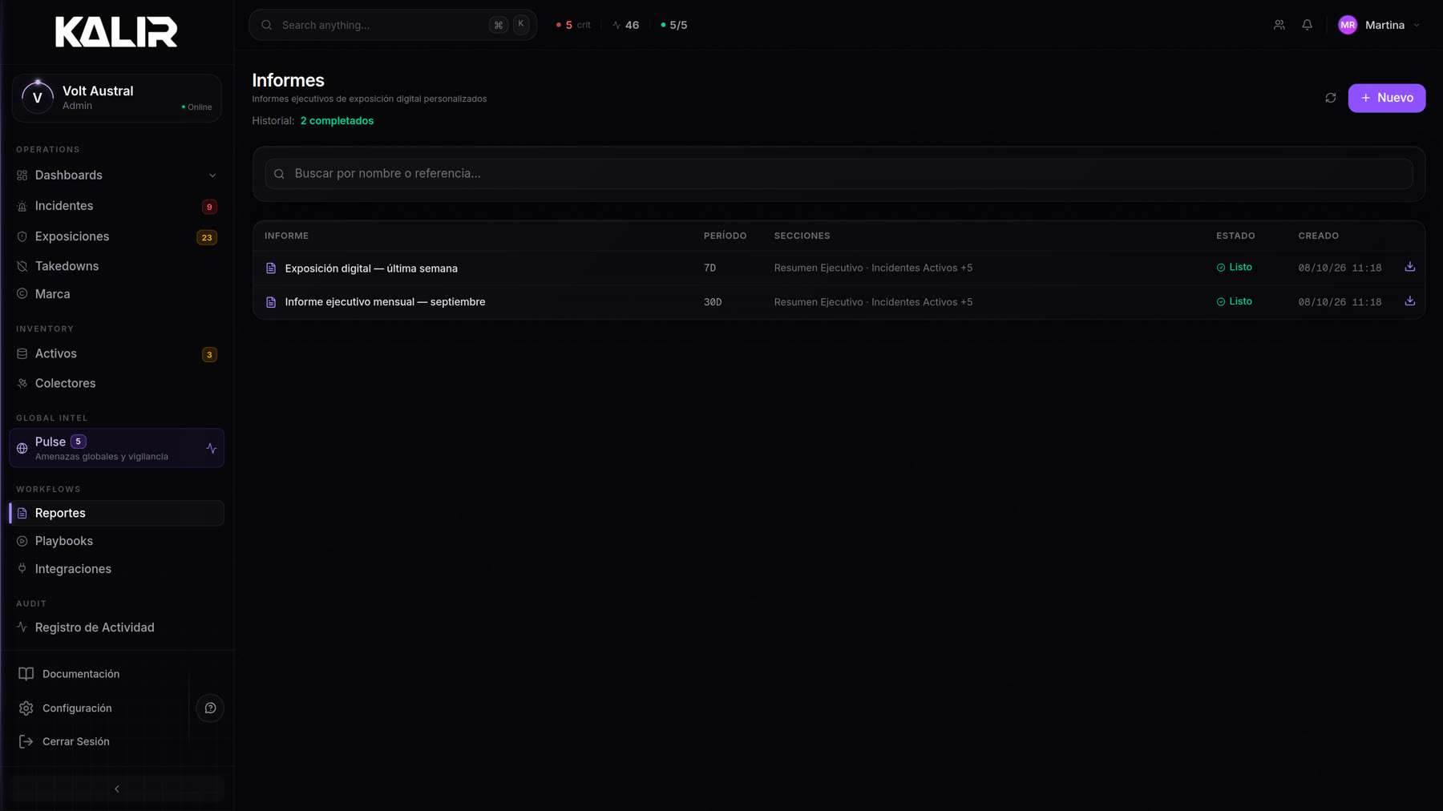Focus the Buscar por nombre o referencia field
Image resolution: width=1443 pixels, height=811 pixels.
coord(839,174)
